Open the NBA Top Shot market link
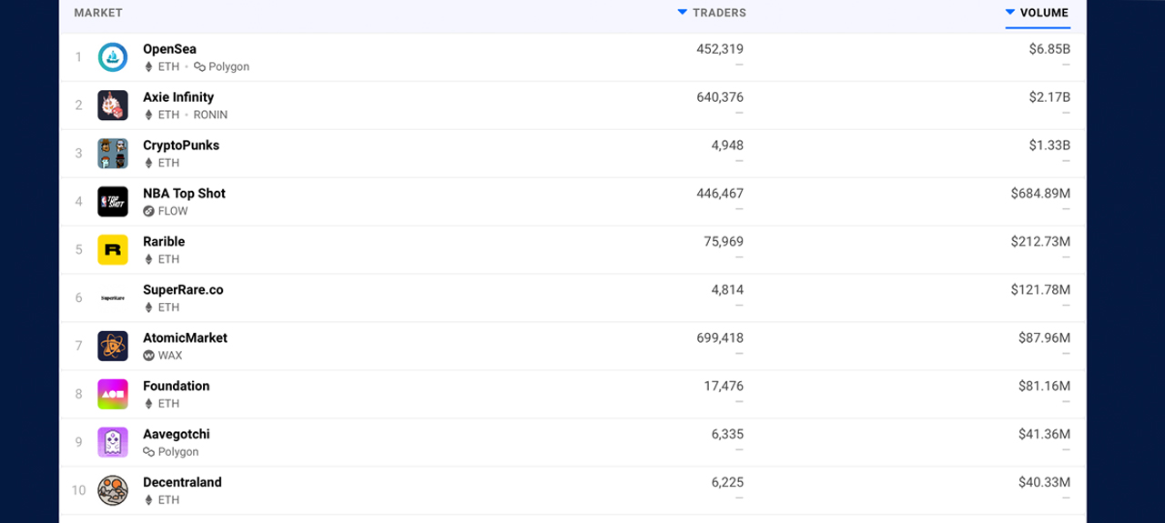1165x523 pixels. point(184,194)
